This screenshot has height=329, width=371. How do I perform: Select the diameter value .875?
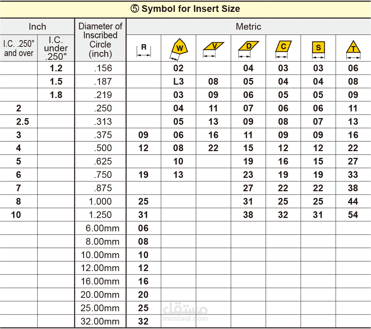point(103,188)
